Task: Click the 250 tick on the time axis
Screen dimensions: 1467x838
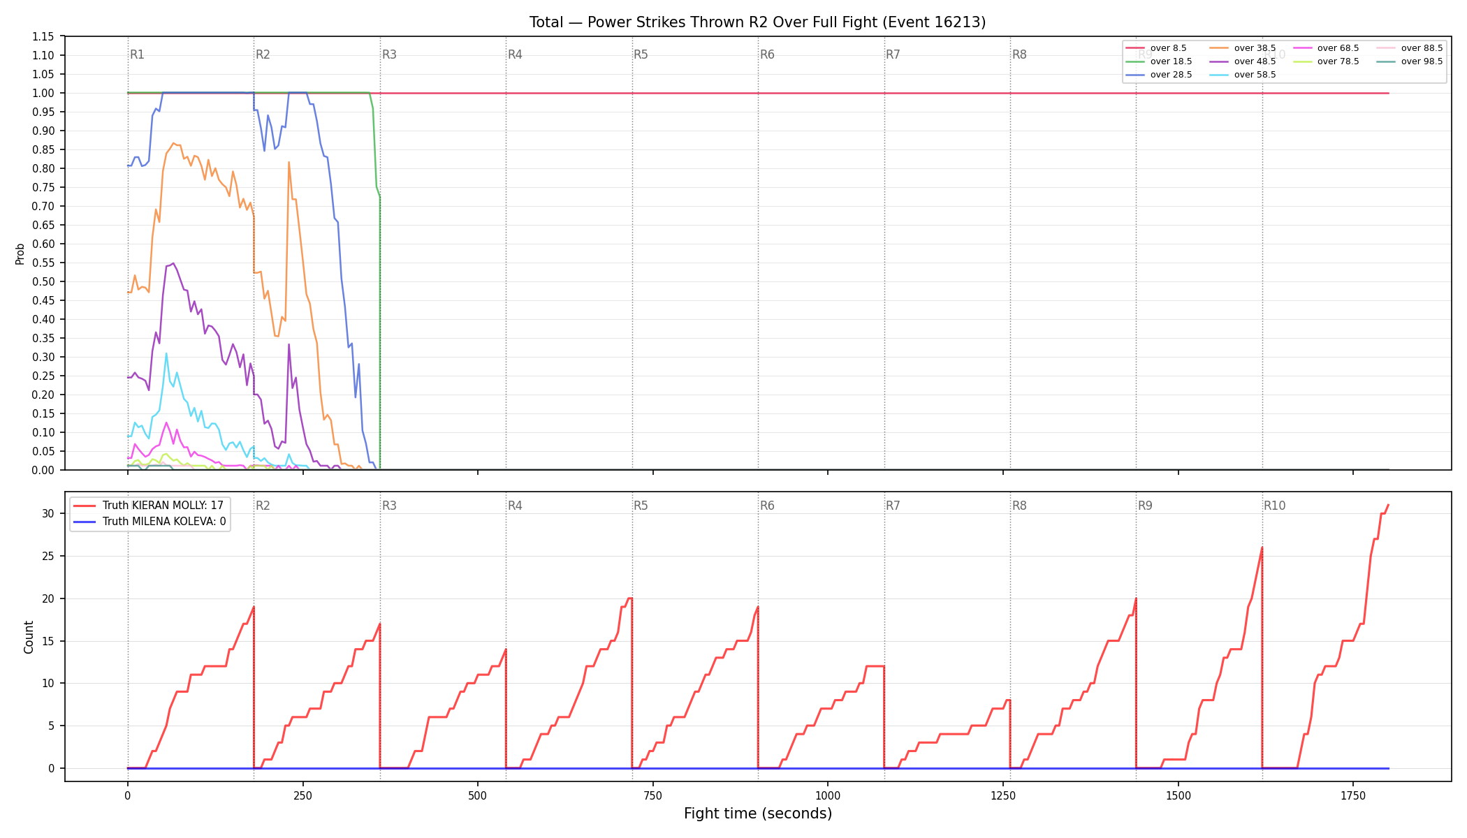Action: tap(302, 795)
